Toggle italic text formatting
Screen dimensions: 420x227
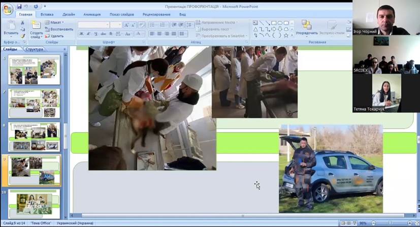click(x=88, y=34)
